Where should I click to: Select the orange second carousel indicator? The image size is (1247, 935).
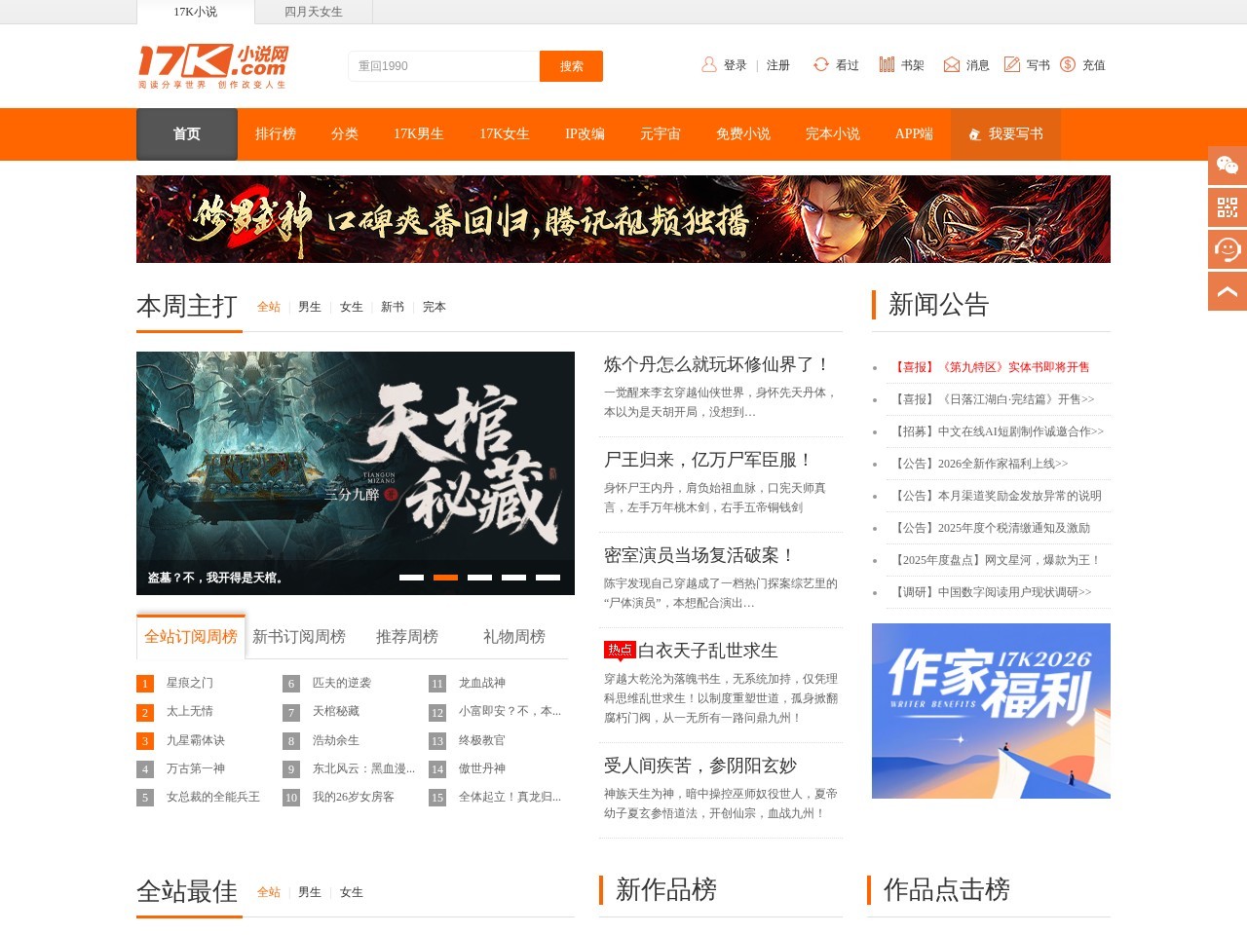(445, 578)
